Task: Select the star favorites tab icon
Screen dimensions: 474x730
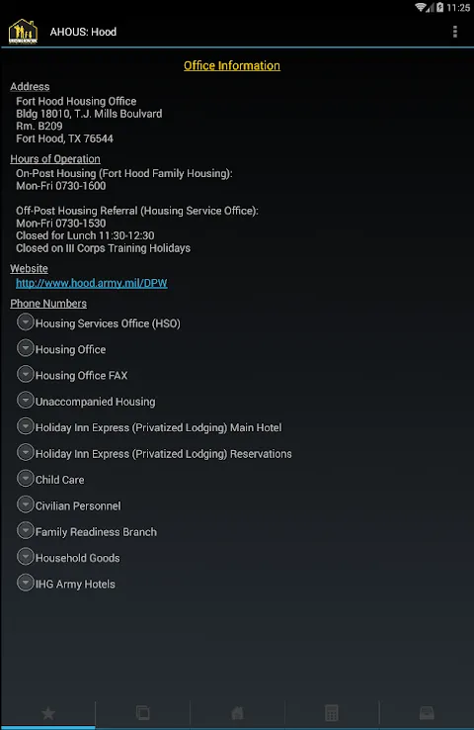Action: (47, 713)
